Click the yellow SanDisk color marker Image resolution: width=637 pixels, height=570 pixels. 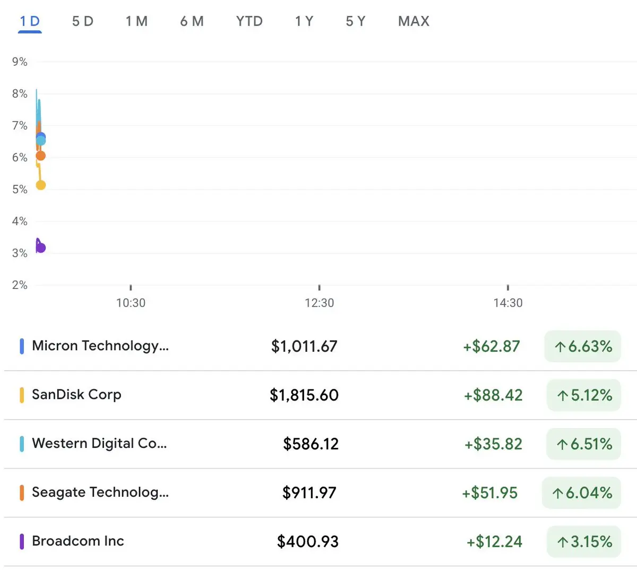coord(22,395)
